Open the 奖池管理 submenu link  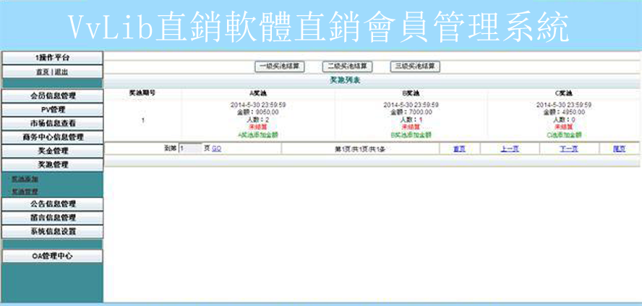pos(25,191)
